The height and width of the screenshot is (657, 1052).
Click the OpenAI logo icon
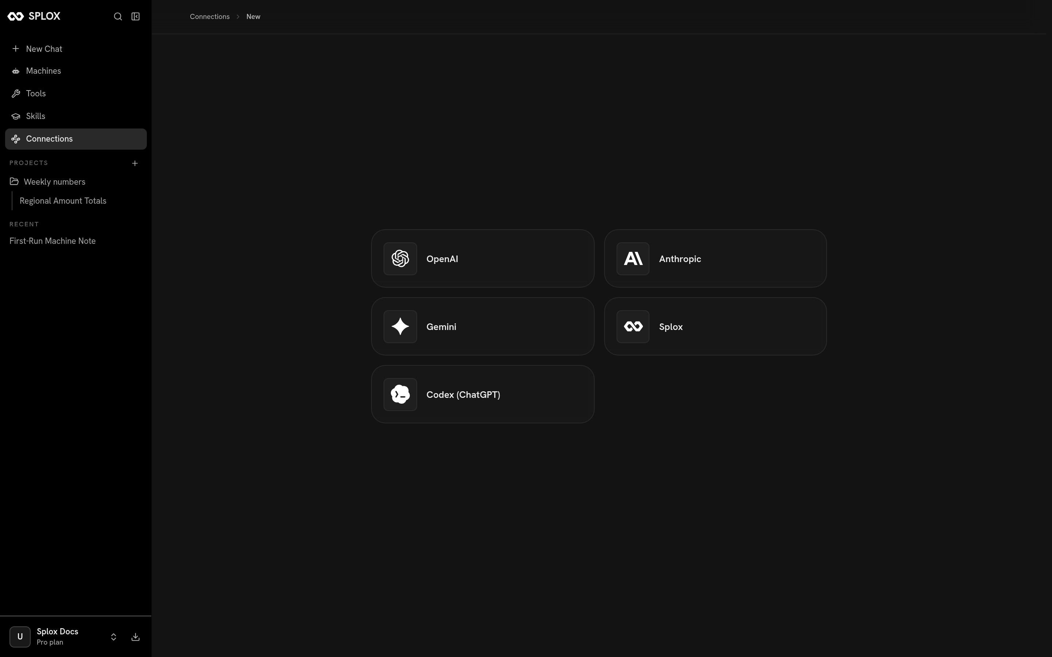[x=400, y=258]
